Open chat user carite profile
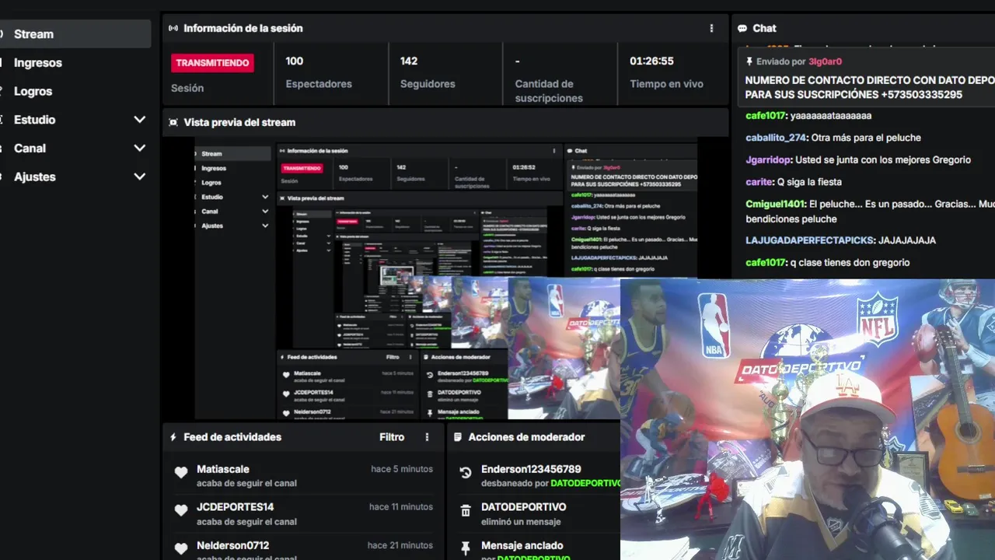Image resolution: width=995 pixels, height=560 pixels. tap(759, 182)
